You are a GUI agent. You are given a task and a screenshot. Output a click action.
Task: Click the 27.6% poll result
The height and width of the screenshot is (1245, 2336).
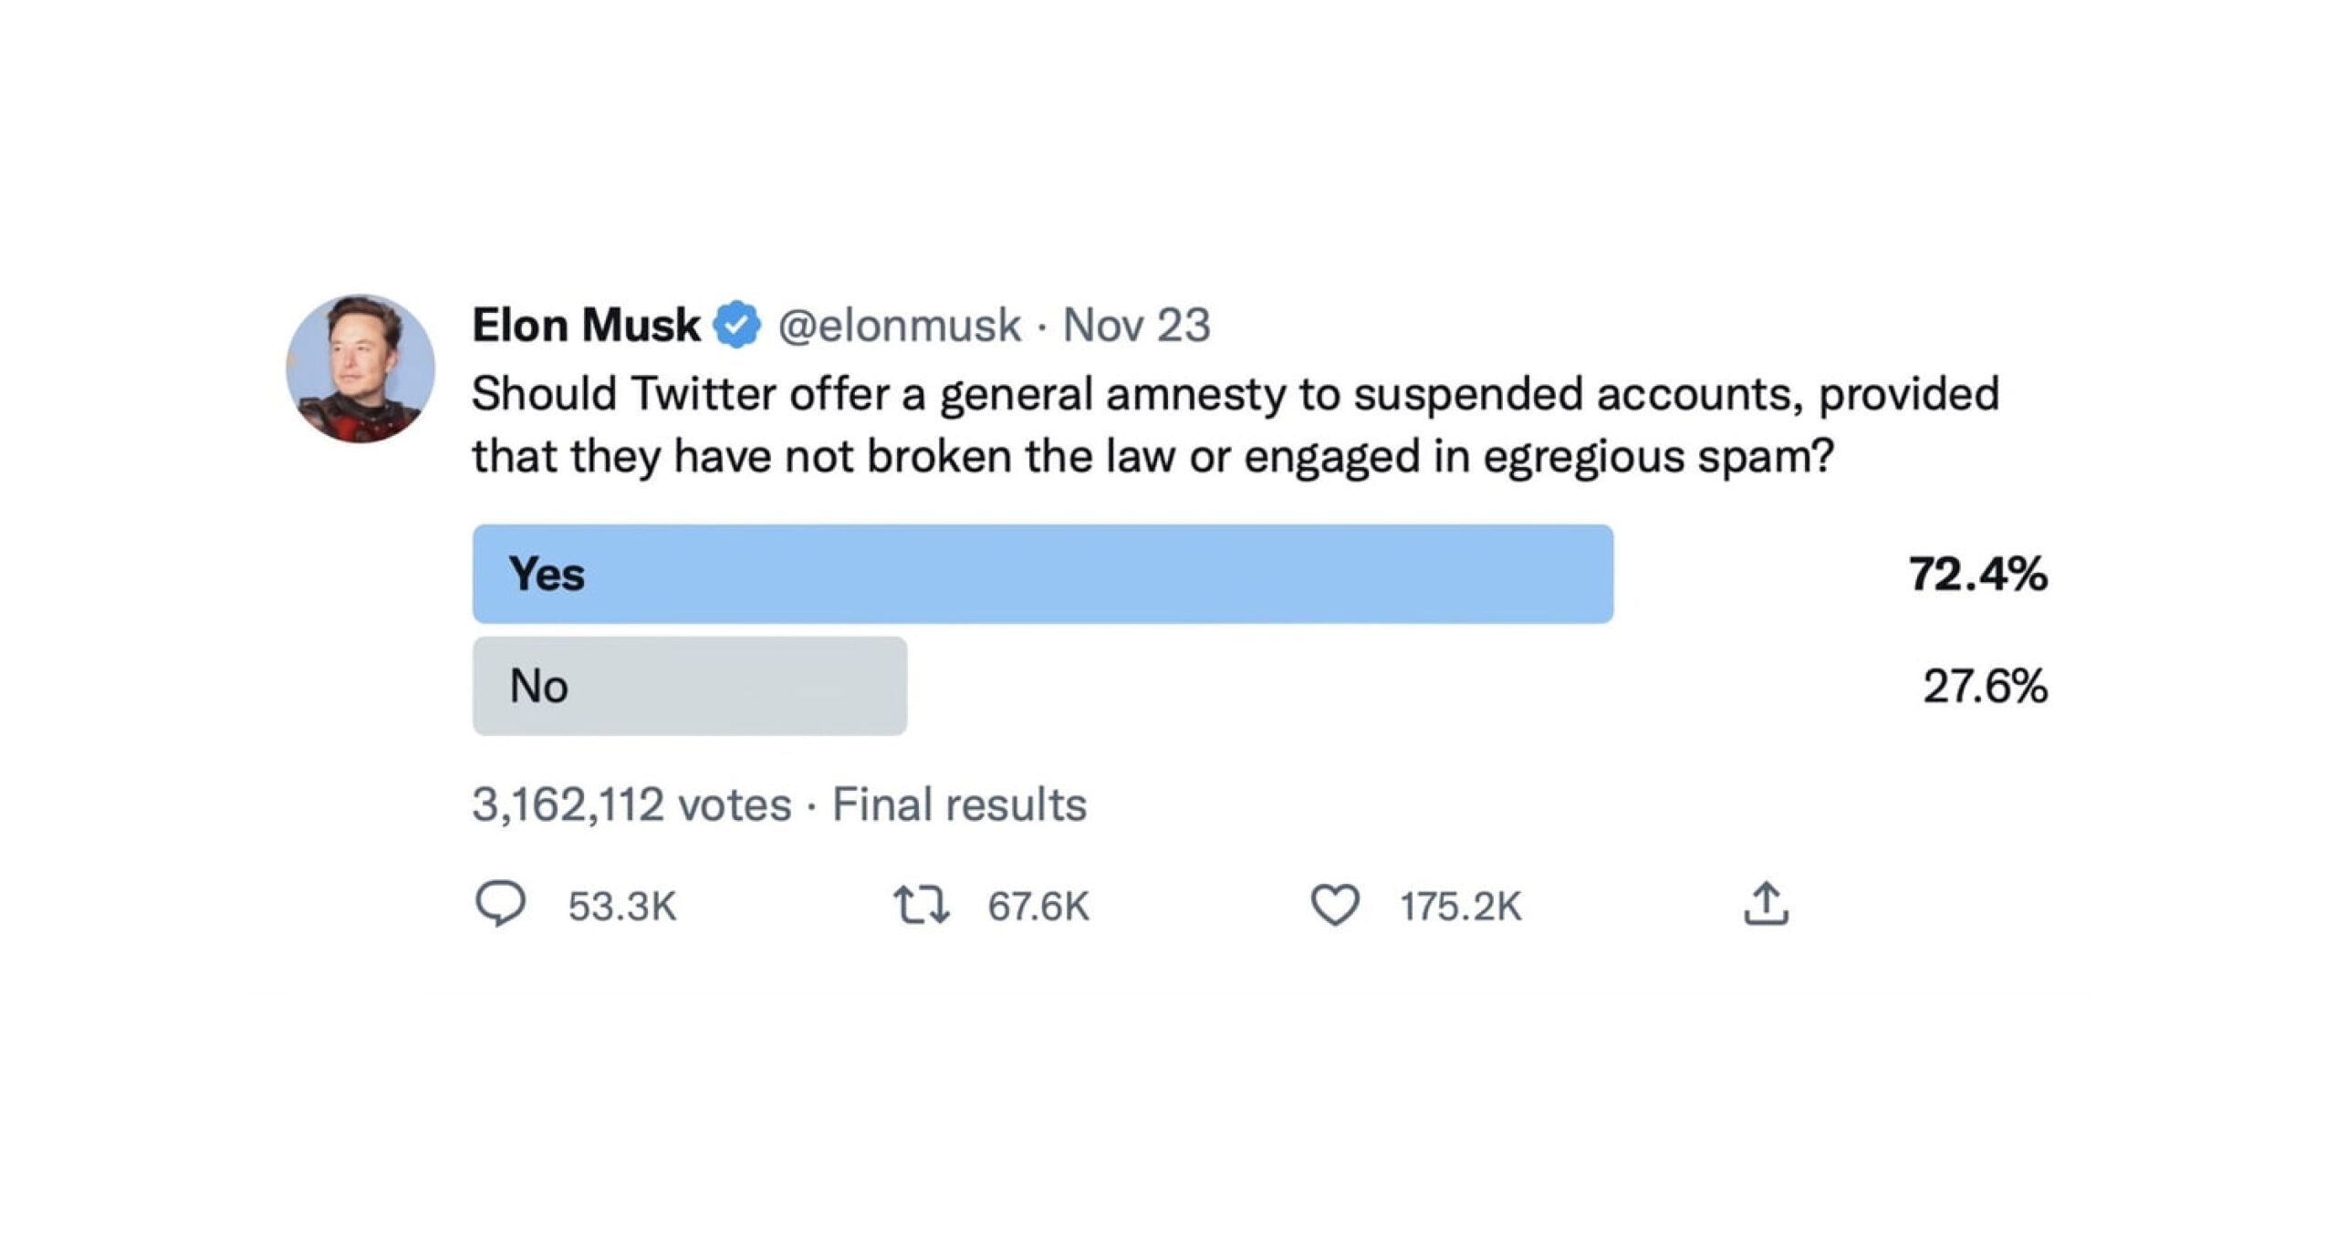pos(1985,687)
